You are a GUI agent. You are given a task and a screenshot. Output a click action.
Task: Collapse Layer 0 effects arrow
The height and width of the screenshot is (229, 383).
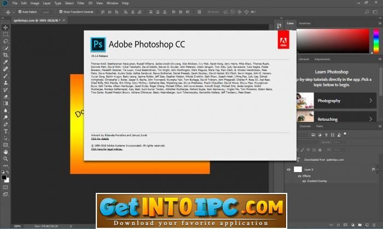tap(378, 169)
